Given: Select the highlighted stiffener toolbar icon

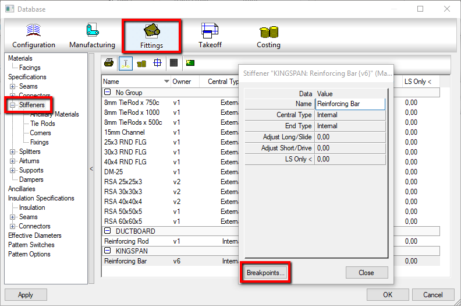Looking at the screenshot, I should tap(126, 64).
